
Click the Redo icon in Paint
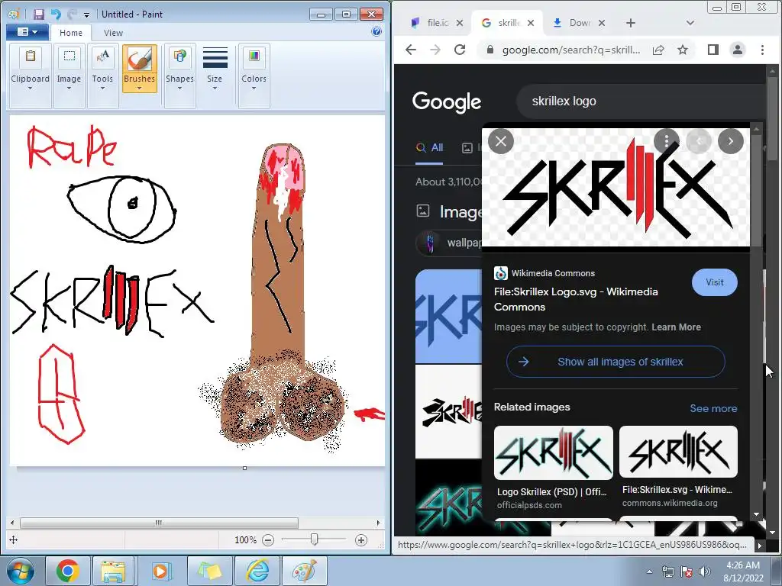(x=73, y=14)
